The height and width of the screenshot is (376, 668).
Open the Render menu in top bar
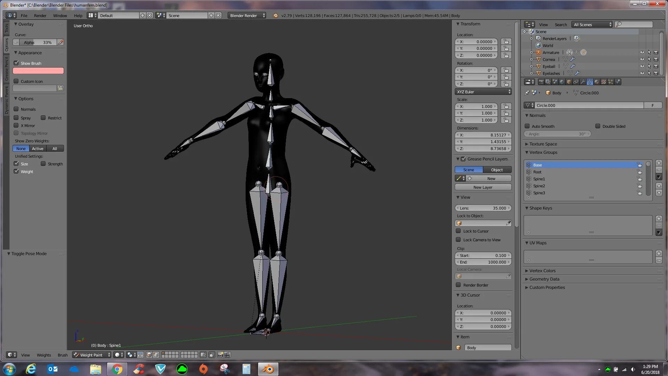(x=40, y=16)
